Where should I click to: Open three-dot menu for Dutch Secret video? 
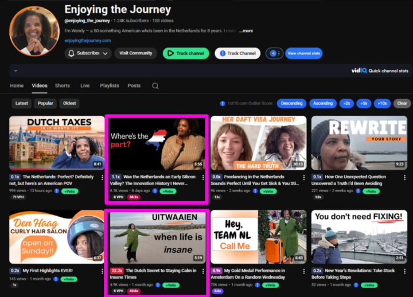pos(203,271)
